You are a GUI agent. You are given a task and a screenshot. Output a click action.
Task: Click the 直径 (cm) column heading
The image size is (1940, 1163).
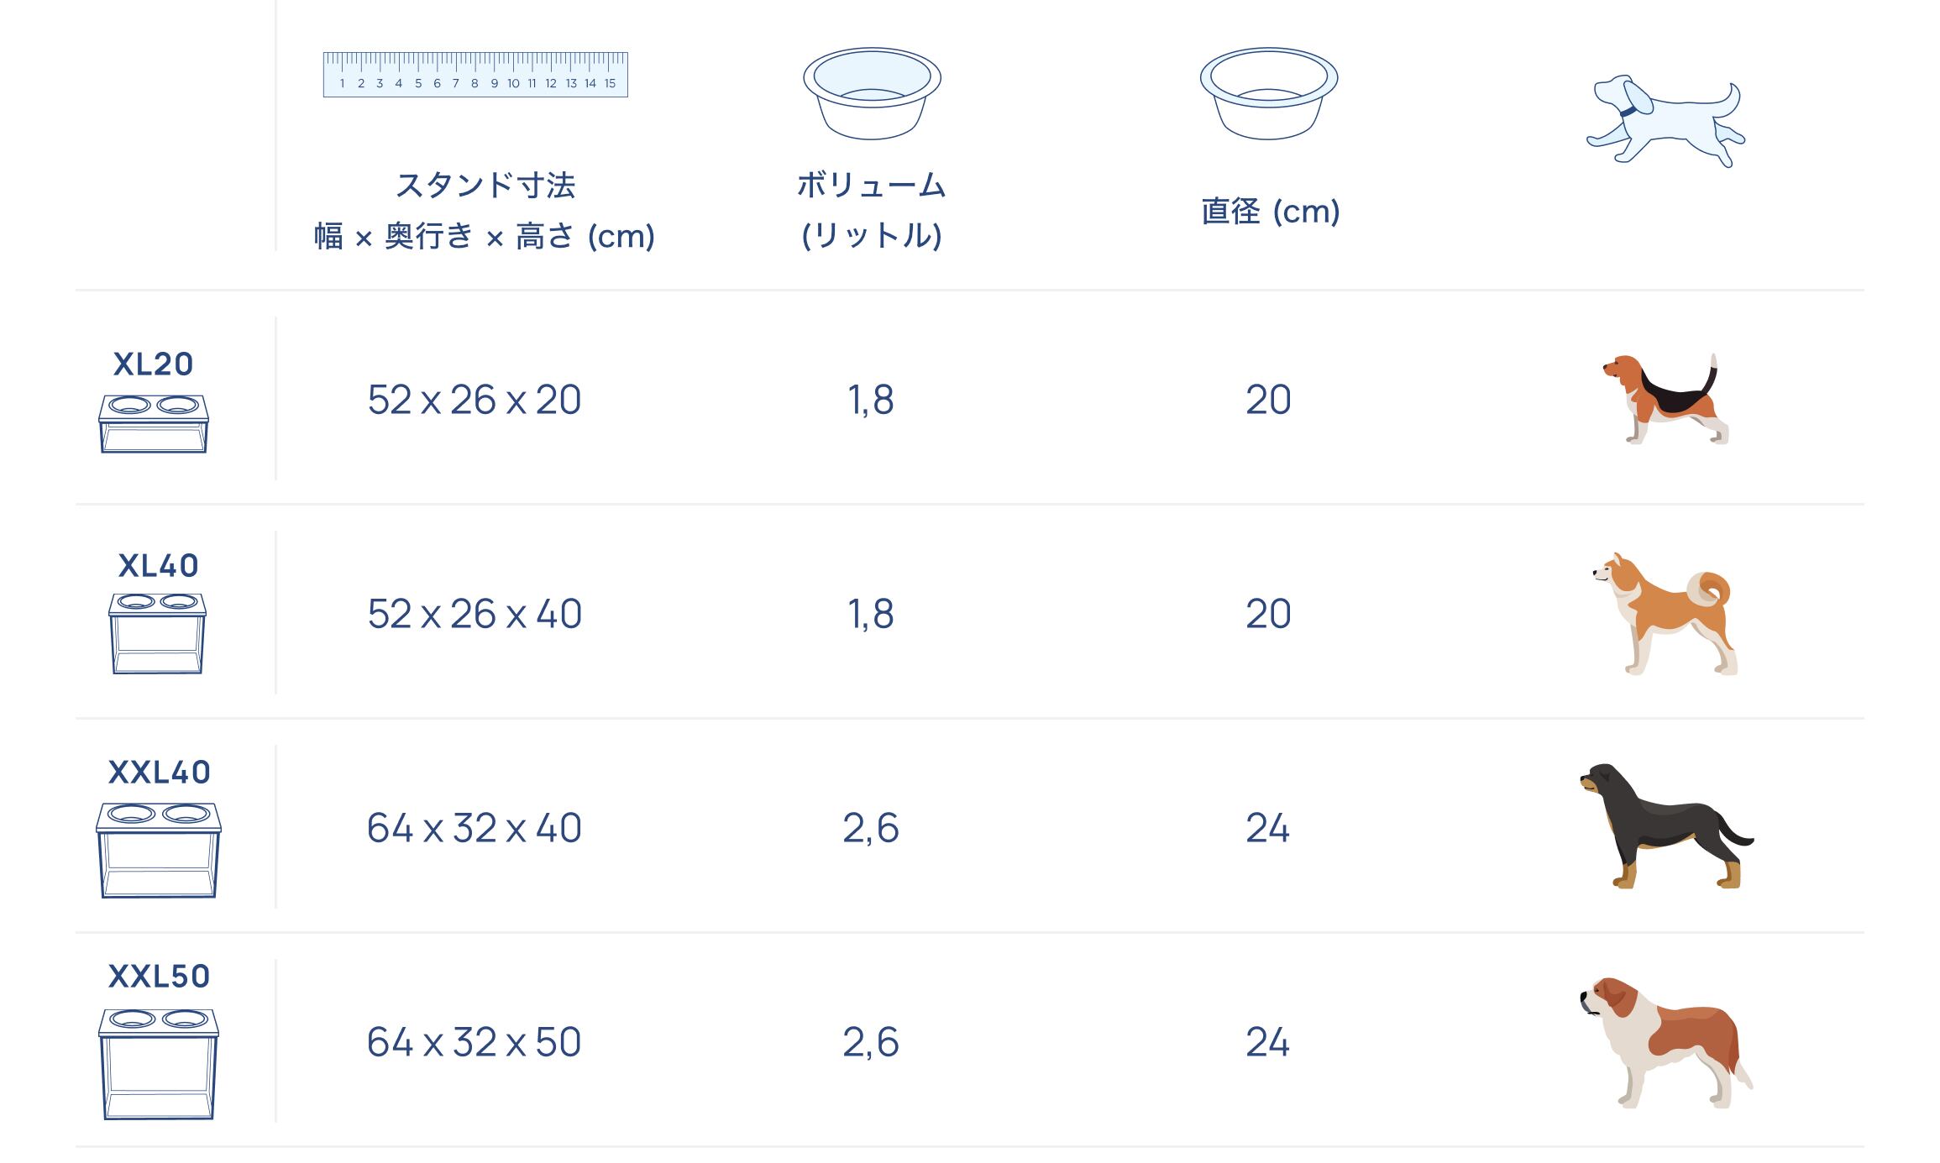coord(1270,211)
